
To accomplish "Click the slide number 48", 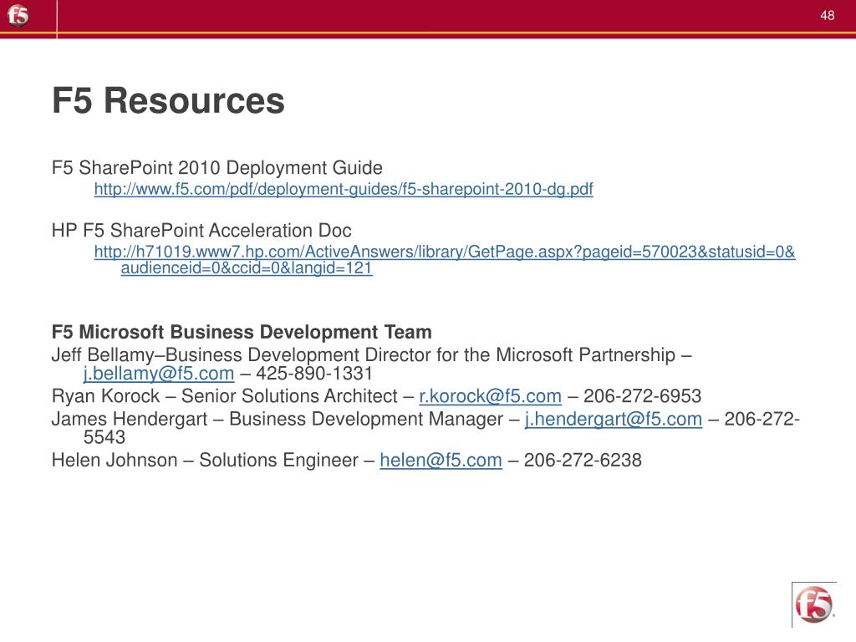I will coord(827,15).
